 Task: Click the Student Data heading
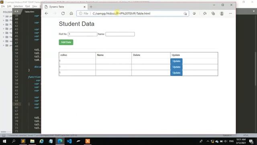click(77, 24)
